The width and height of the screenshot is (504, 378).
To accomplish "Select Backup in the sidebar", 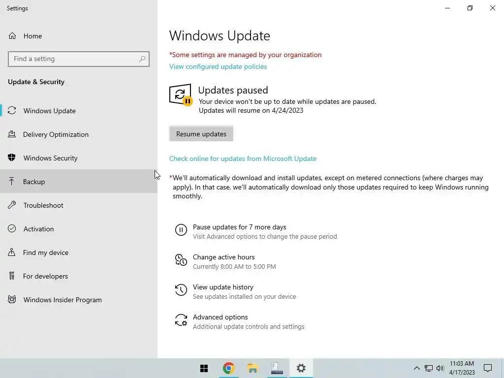I will [x=79, y=182].
